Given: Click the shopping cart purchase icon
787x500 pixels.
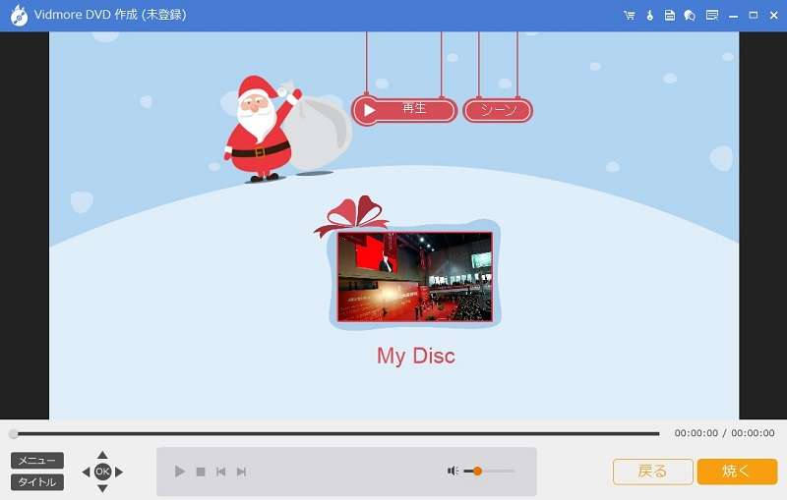Looking at the screenshot, I should coord(630,16).
